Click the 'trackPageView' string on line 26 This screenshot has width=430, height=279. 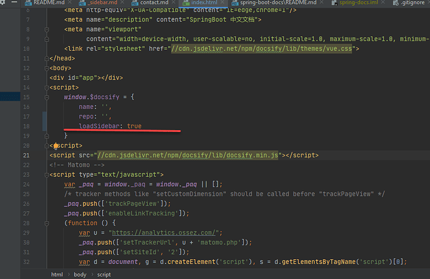[x=133, y=204]
